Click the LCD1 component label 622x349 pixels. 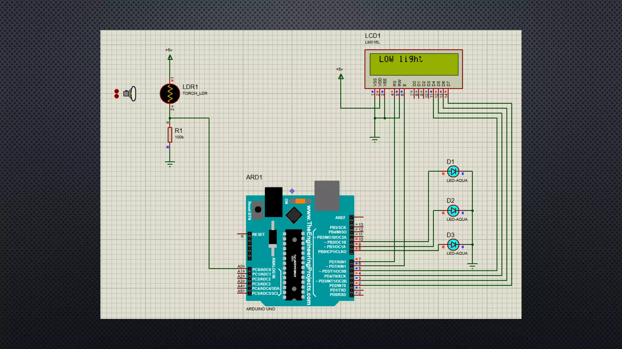pos(373,36)
